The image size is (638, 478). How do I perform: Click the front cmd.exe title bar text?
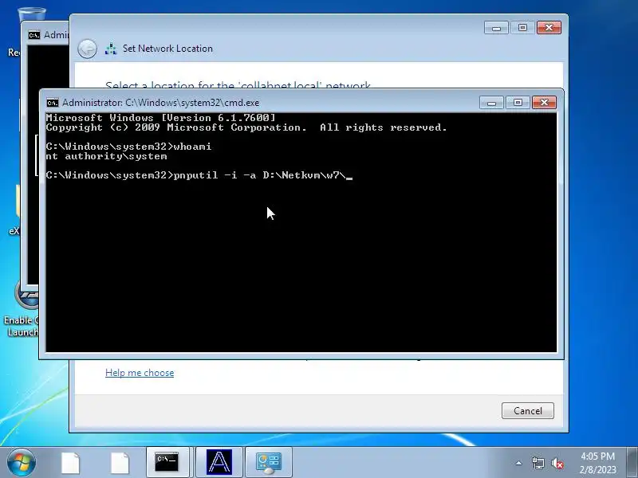pyautogui.click(x=161, y=103)
